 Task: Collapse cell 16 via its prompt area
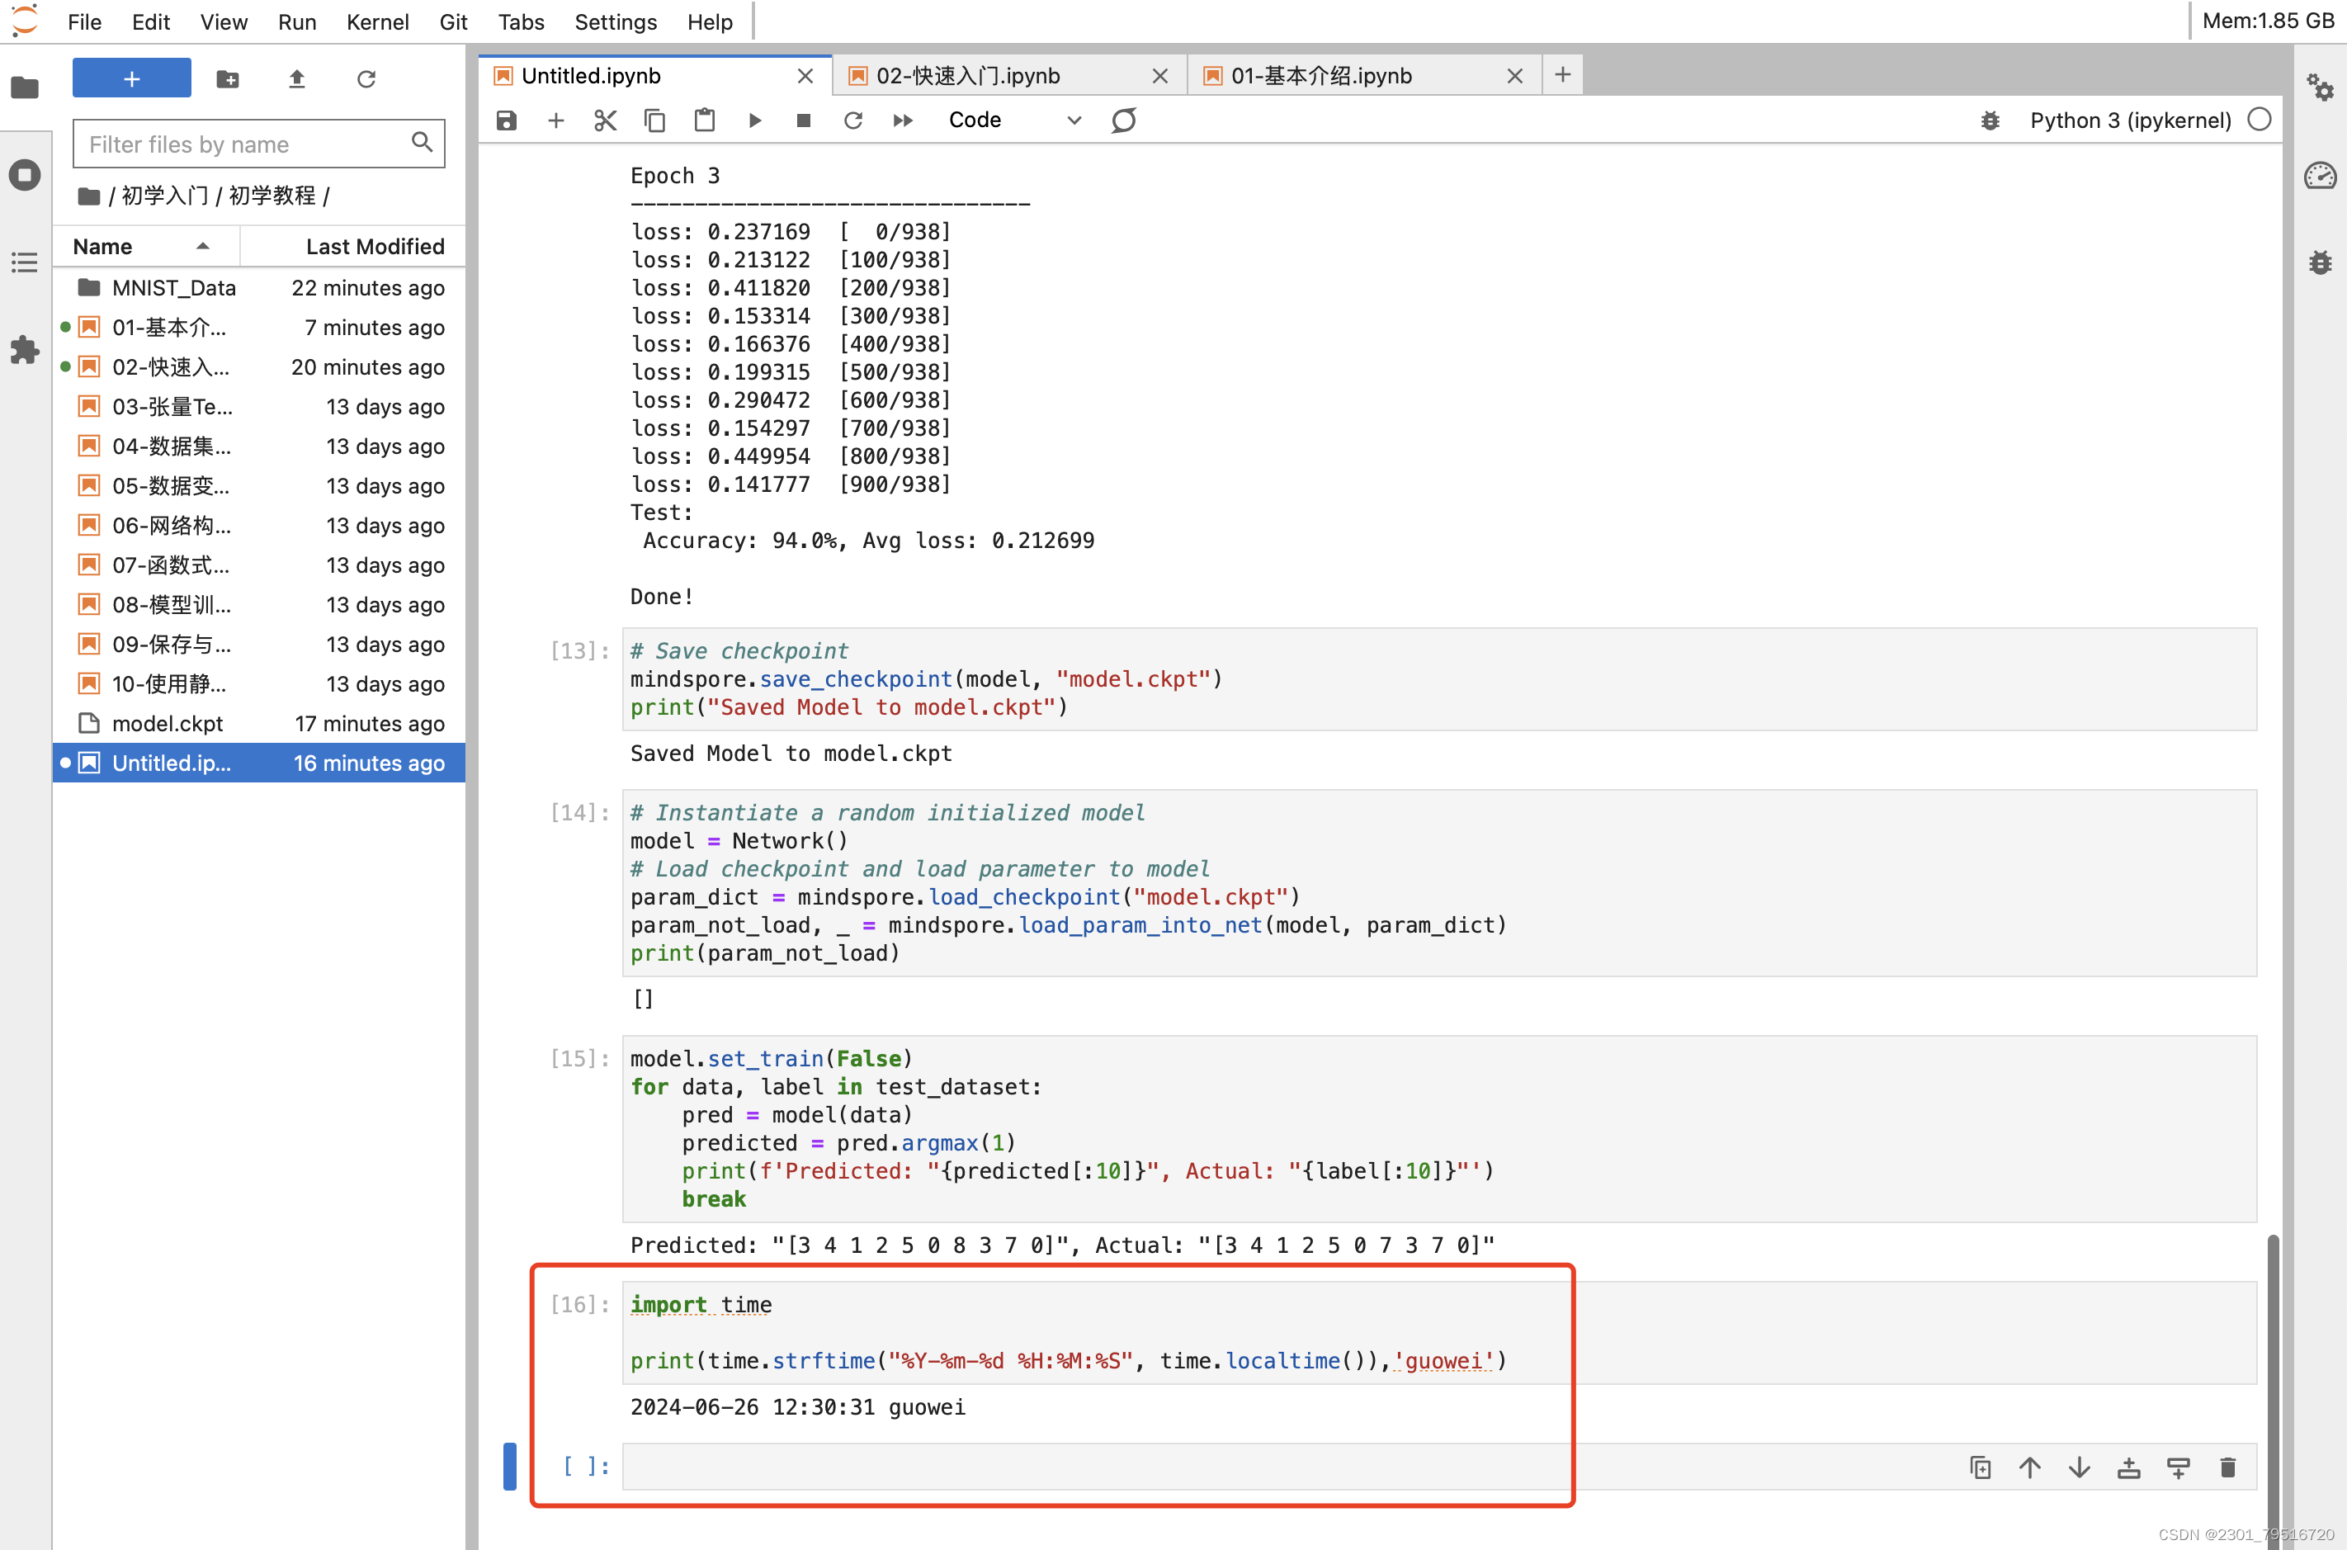pos(579,1305)
